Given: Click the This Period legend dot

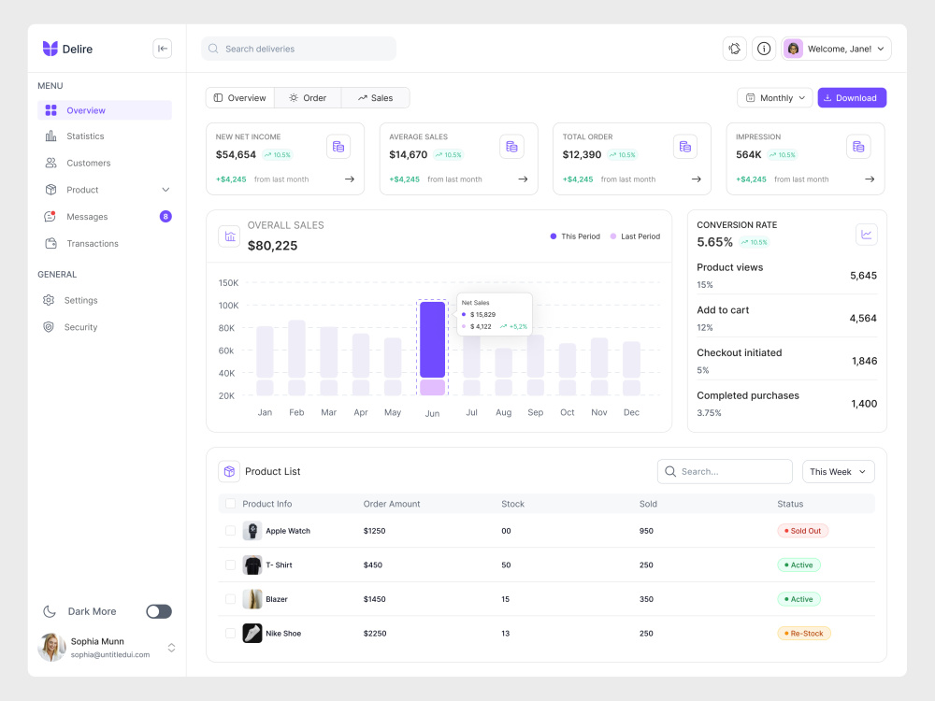Looking at the screenshot, I should tap(554, 236).
